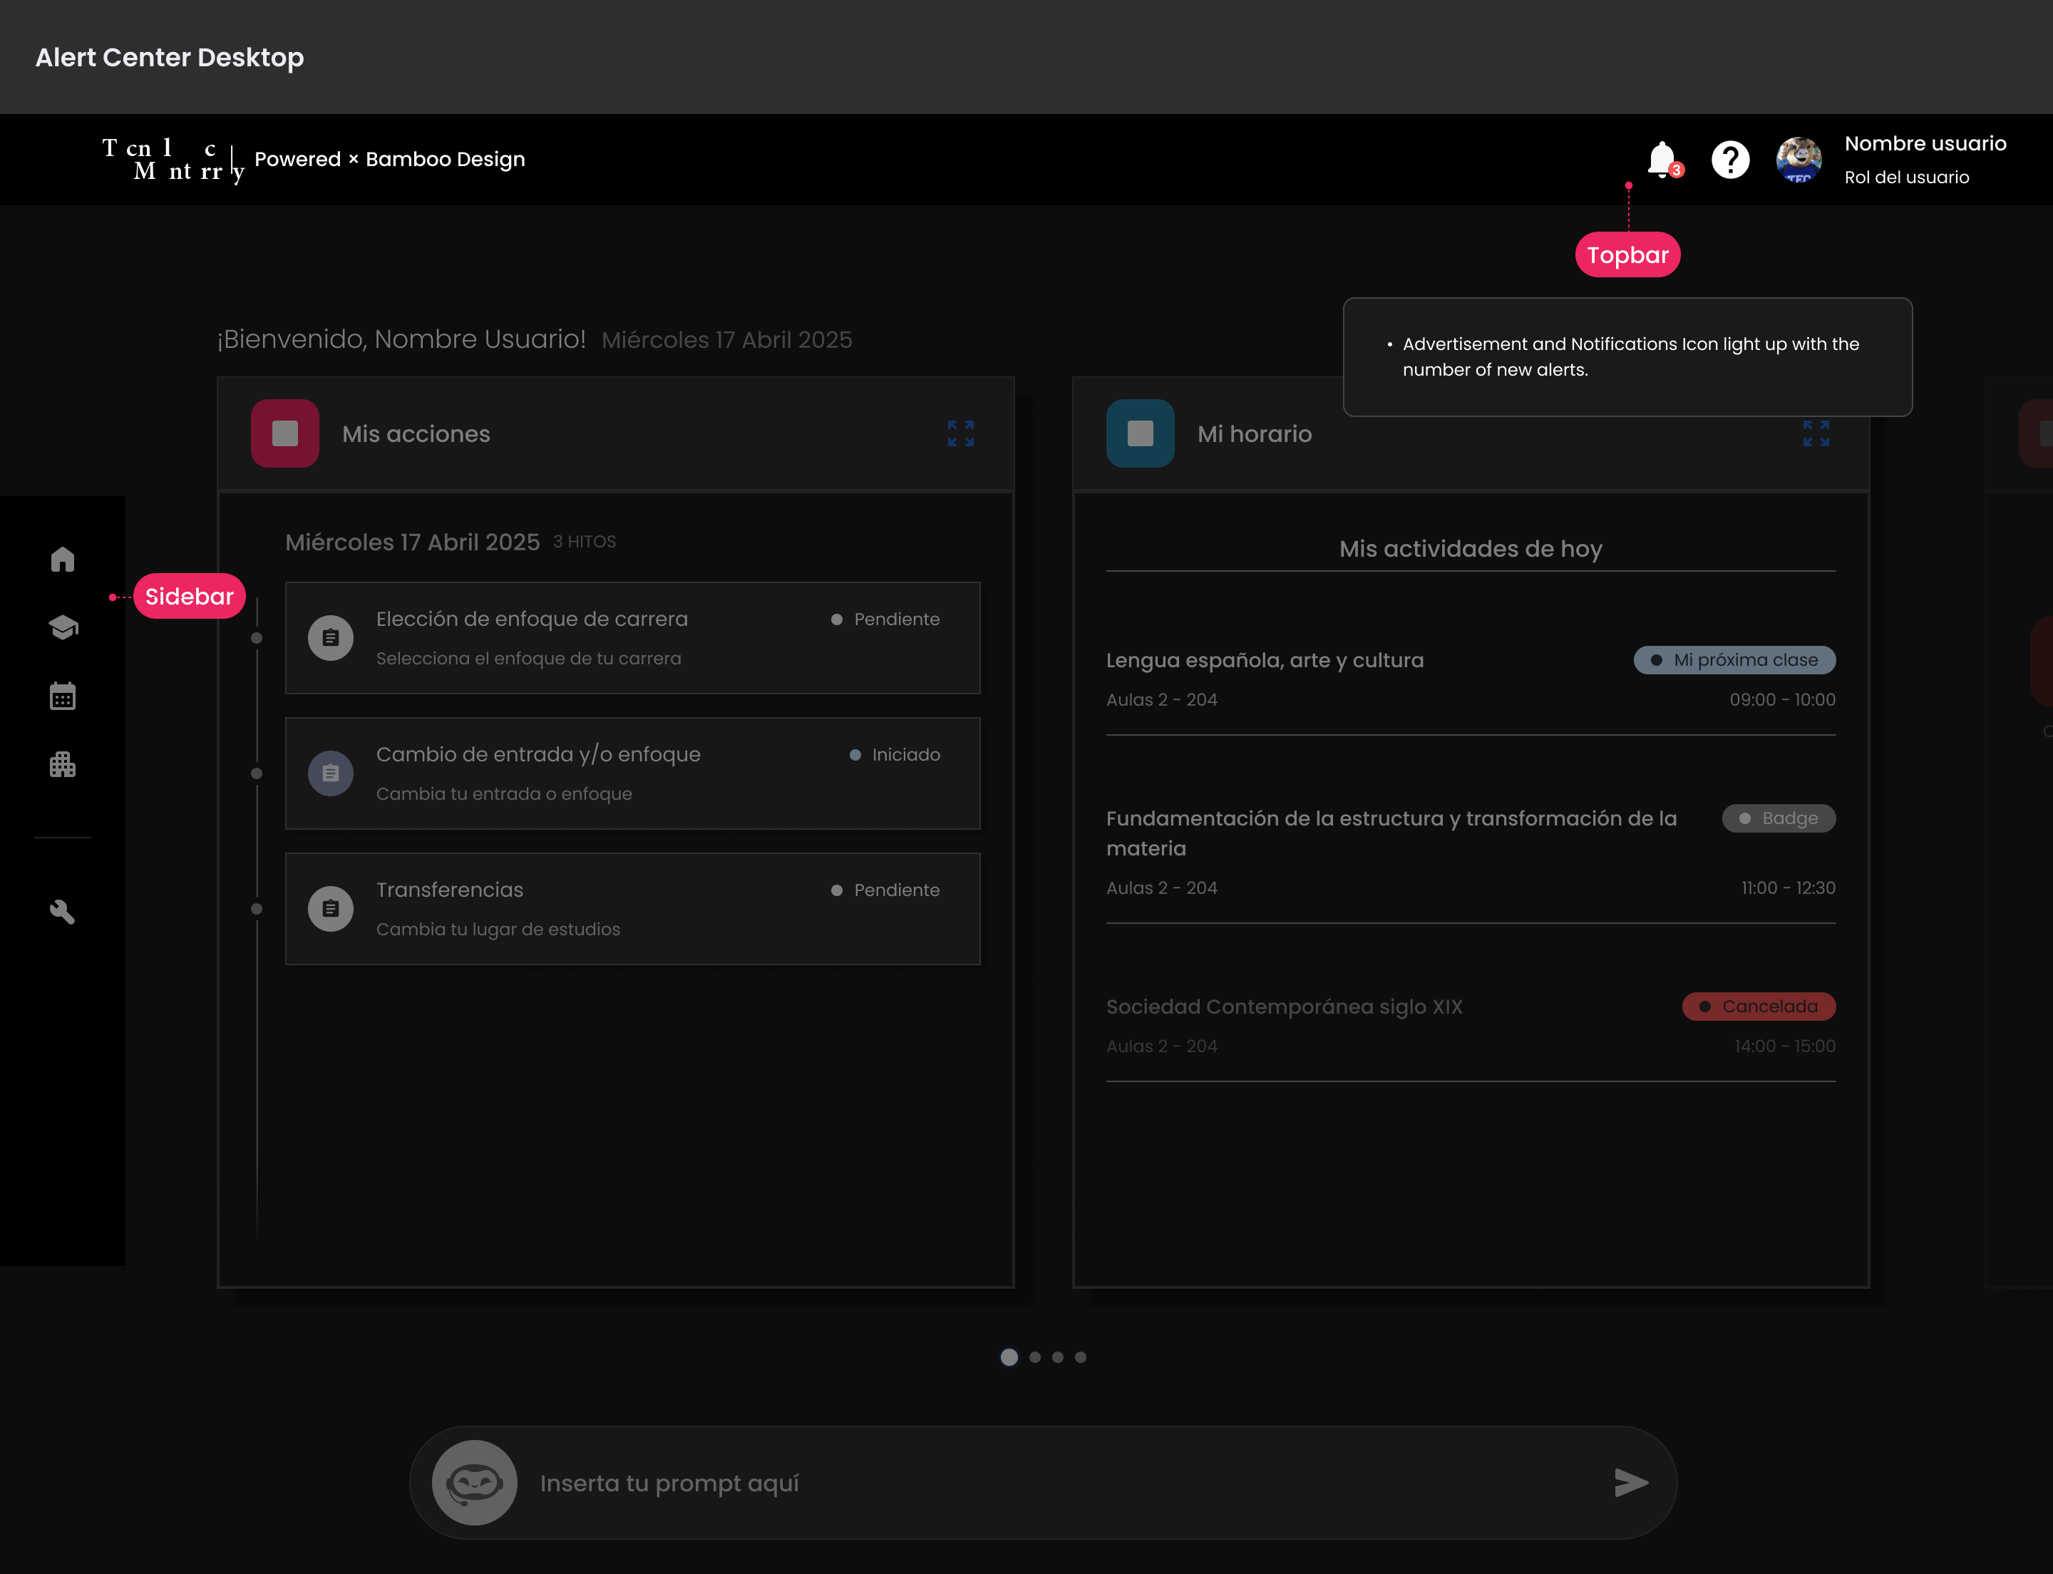Open the user avatar profile picture

1798,159
